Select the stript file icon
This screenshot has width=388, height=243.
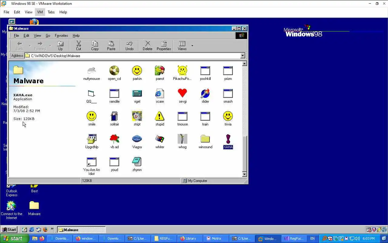click(x=137, y=116)
